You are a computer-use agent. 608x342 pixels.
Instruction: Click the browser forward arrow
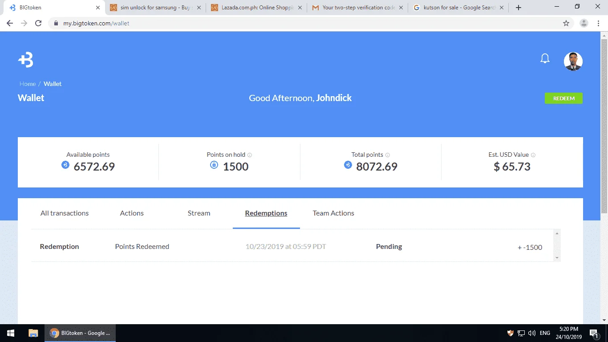[24, 23]
